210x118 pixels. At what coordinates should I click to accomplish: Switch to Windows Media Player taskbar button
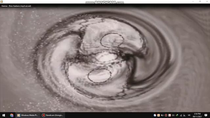[x=28, y=115]
